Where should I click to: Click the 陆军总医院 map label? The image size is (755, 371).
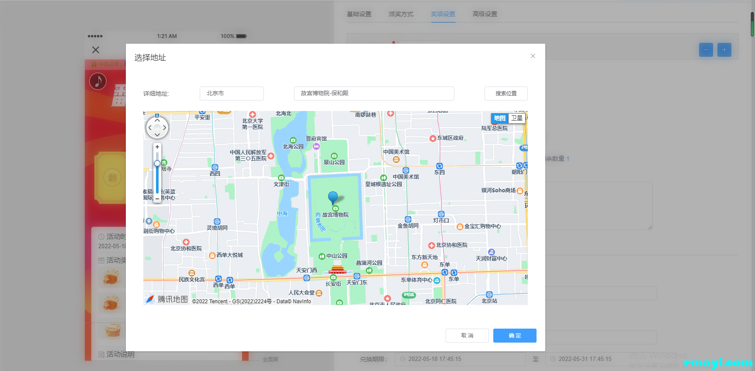[495, 128]
